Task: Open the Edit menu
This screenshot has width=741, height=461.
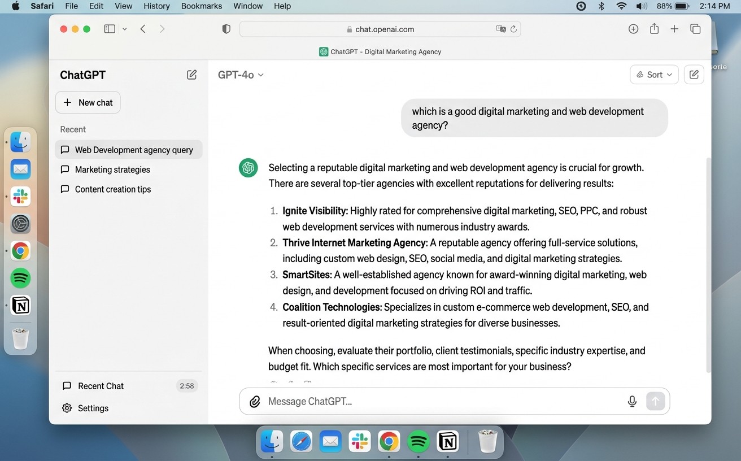Action: (96, 6)
